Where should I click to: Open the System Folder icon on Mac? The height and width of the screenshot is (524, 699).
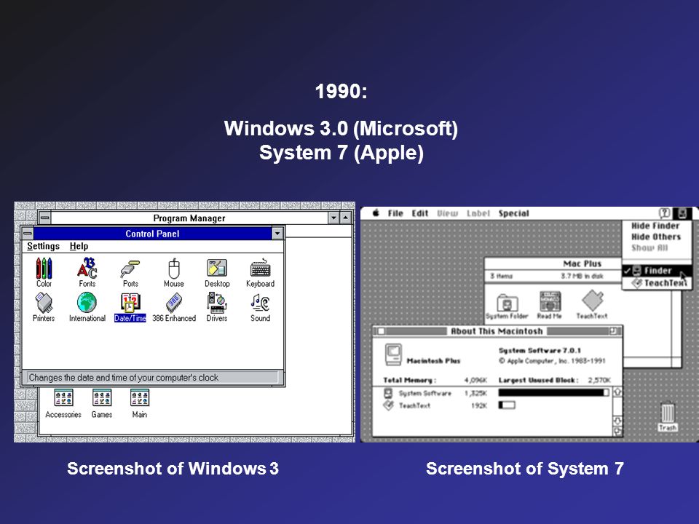pos(507,306)
